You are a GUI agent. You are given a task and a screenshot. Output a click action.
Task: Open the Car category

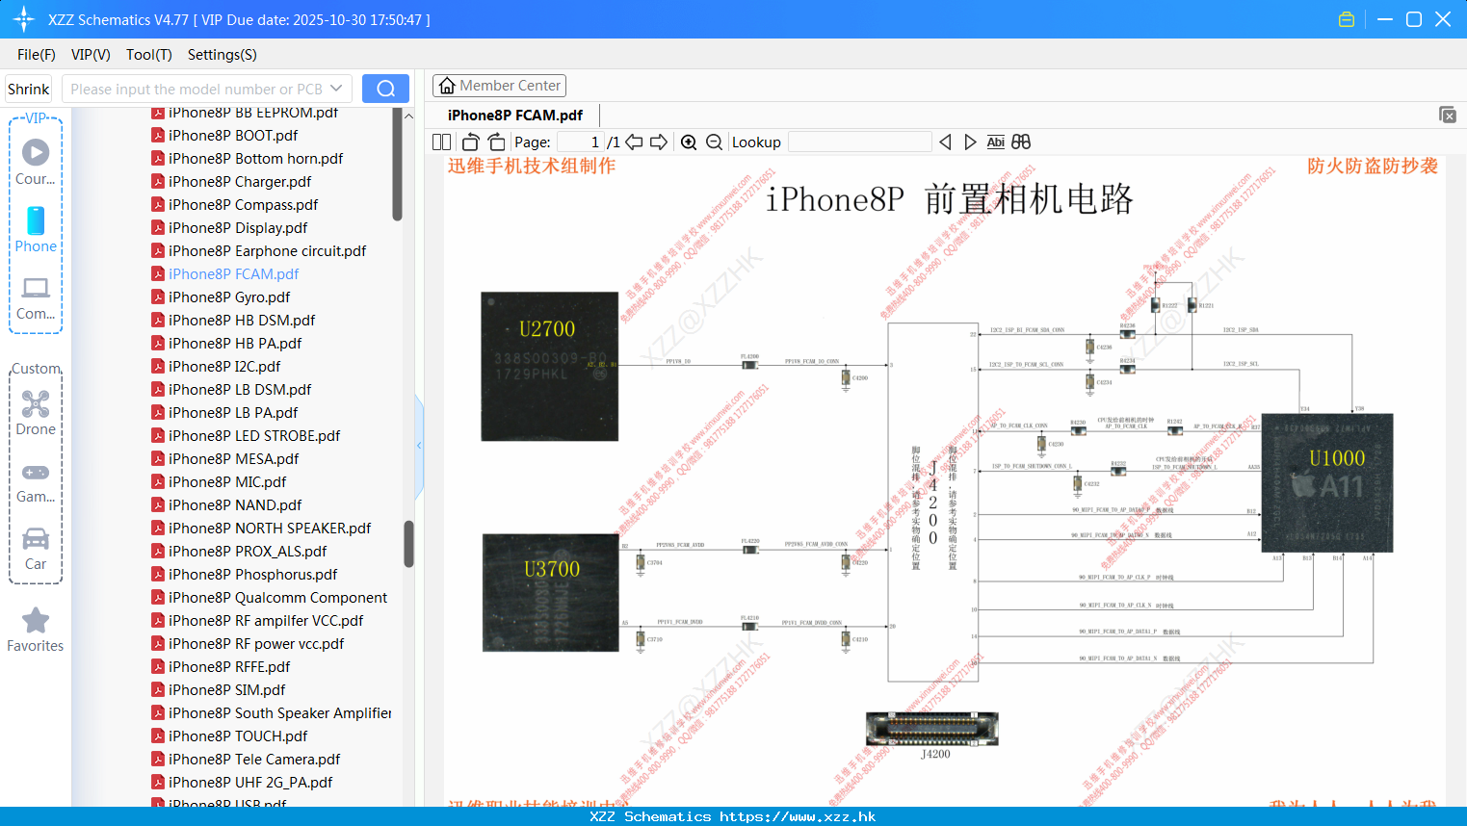click(36, 548)
